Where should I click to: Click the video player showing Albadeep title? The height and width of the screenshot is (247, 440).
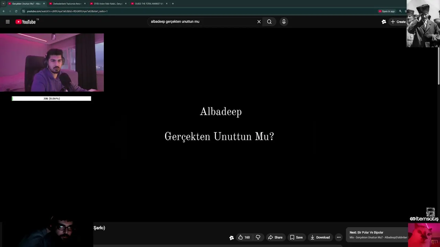click(x=220, y=125)
